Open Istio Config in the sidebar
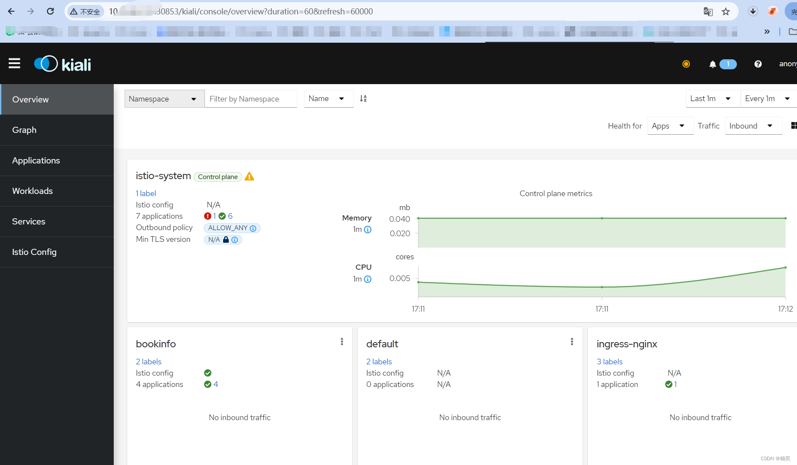This screenshot has height=465, width=797. (57, 252)
